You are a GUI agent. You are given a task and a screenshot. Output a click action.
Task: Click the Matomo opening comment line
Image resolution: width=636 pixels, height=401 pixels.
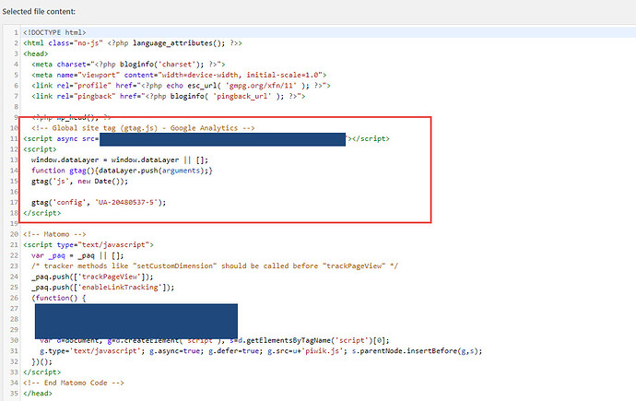click(x=54, y=234)
